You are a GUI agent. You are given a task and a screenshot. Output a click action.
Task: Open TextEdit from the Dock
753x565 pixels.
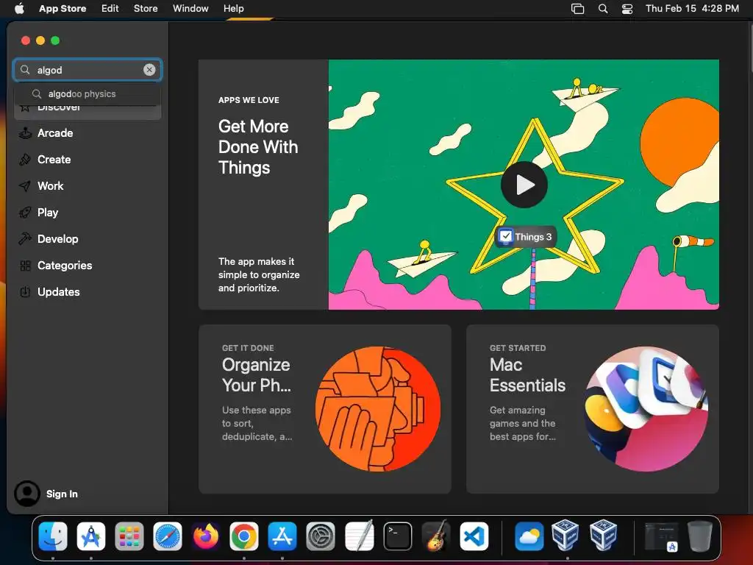click(x=359, y=536)
